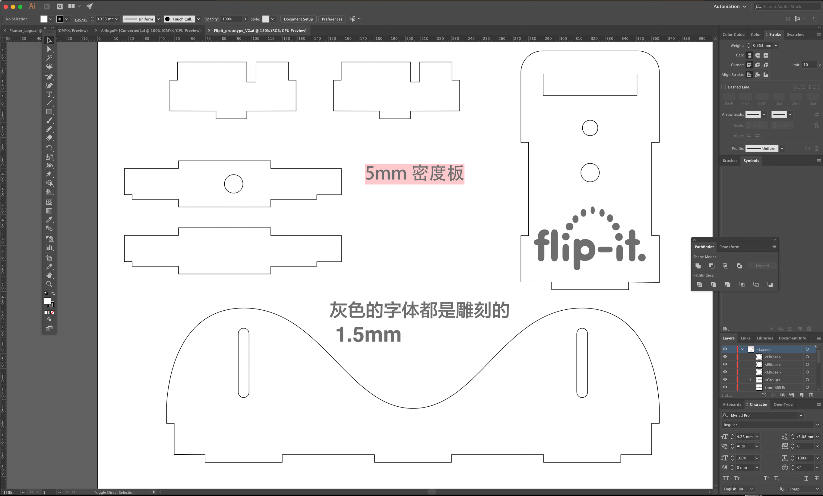
Task: Apply the Divide pathfinder operation
Action: [x=699, y=284]
